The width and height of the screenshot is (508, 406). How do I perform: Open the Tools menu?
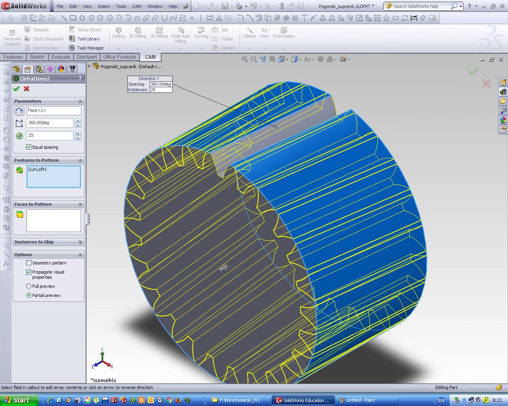coord(121,6)
